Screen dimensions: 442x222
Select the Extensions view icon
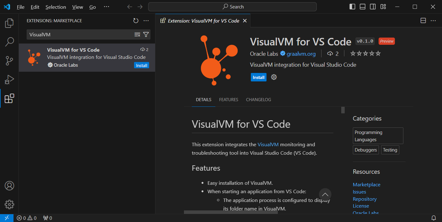9,98
